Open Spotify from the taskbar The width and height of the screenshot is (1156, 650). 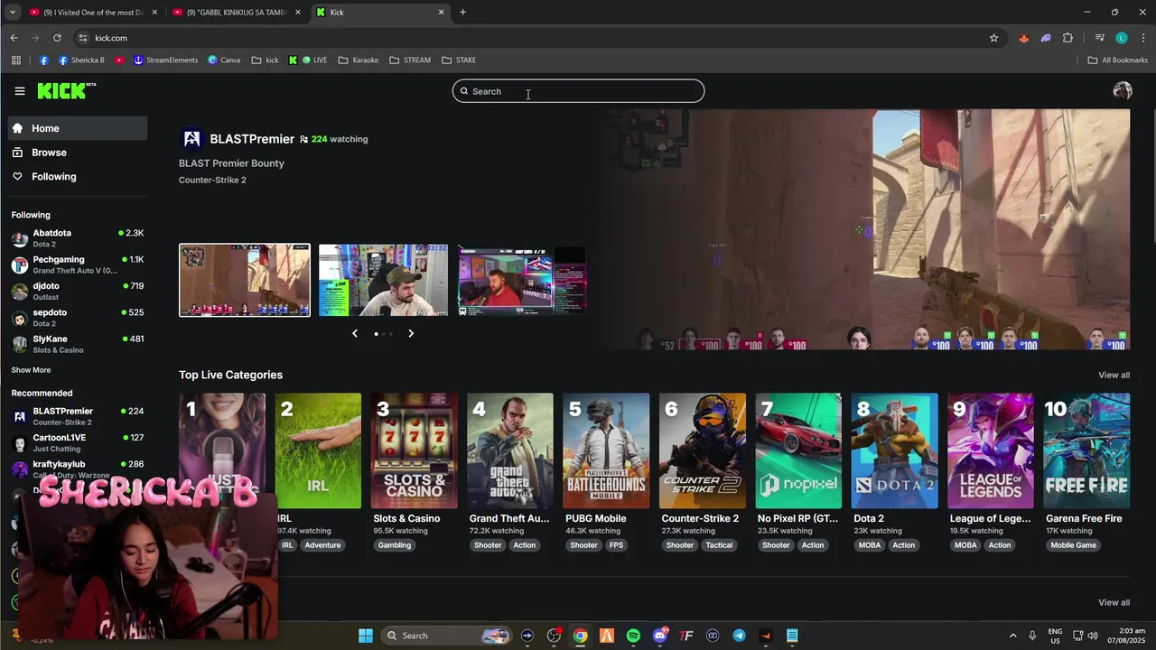click(633, 636)
